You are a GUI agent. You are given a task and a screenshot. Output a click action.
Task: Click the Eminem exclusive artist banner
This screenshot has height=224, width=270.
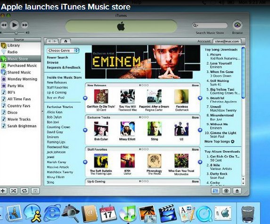point(143,62)
